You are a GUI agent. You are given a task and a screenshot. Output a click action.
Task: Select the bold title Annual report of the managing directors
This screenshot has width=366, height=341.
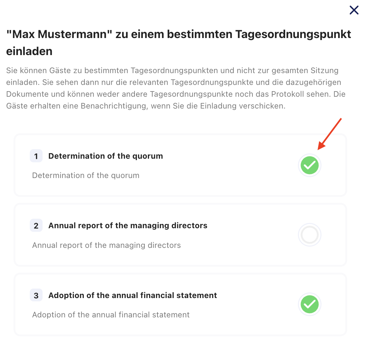pyautogui.click(x=128, y=226)
